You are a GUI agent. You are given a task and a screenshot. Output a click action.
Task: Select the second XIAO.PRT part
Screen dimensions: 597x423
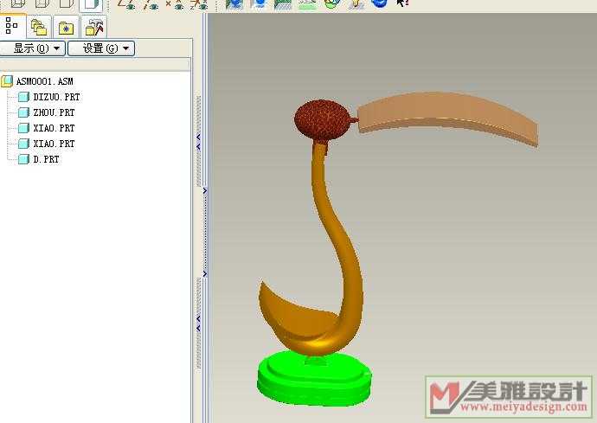[x=53, y=144]
